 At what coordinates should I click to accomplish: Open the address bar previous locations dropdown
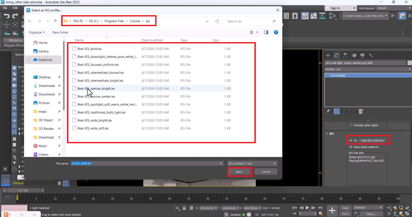click(x=207, y=21)
